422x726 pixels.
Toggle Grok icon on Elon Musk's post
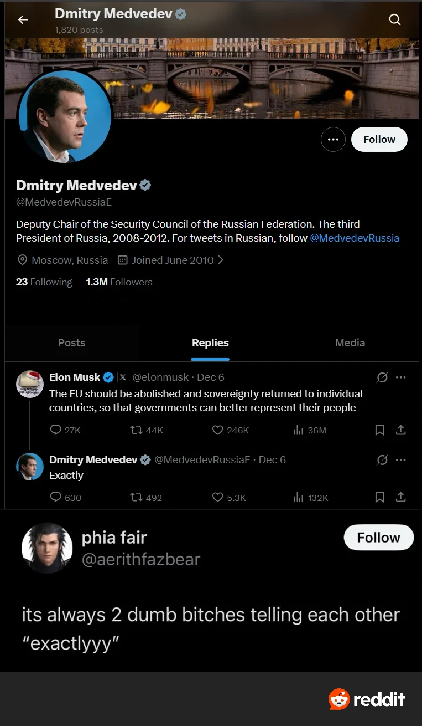click(382, 377)
